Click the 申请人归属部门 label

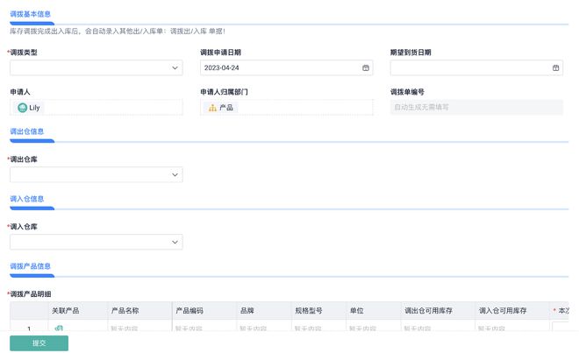pyautogui.click(x=224, y=92)
